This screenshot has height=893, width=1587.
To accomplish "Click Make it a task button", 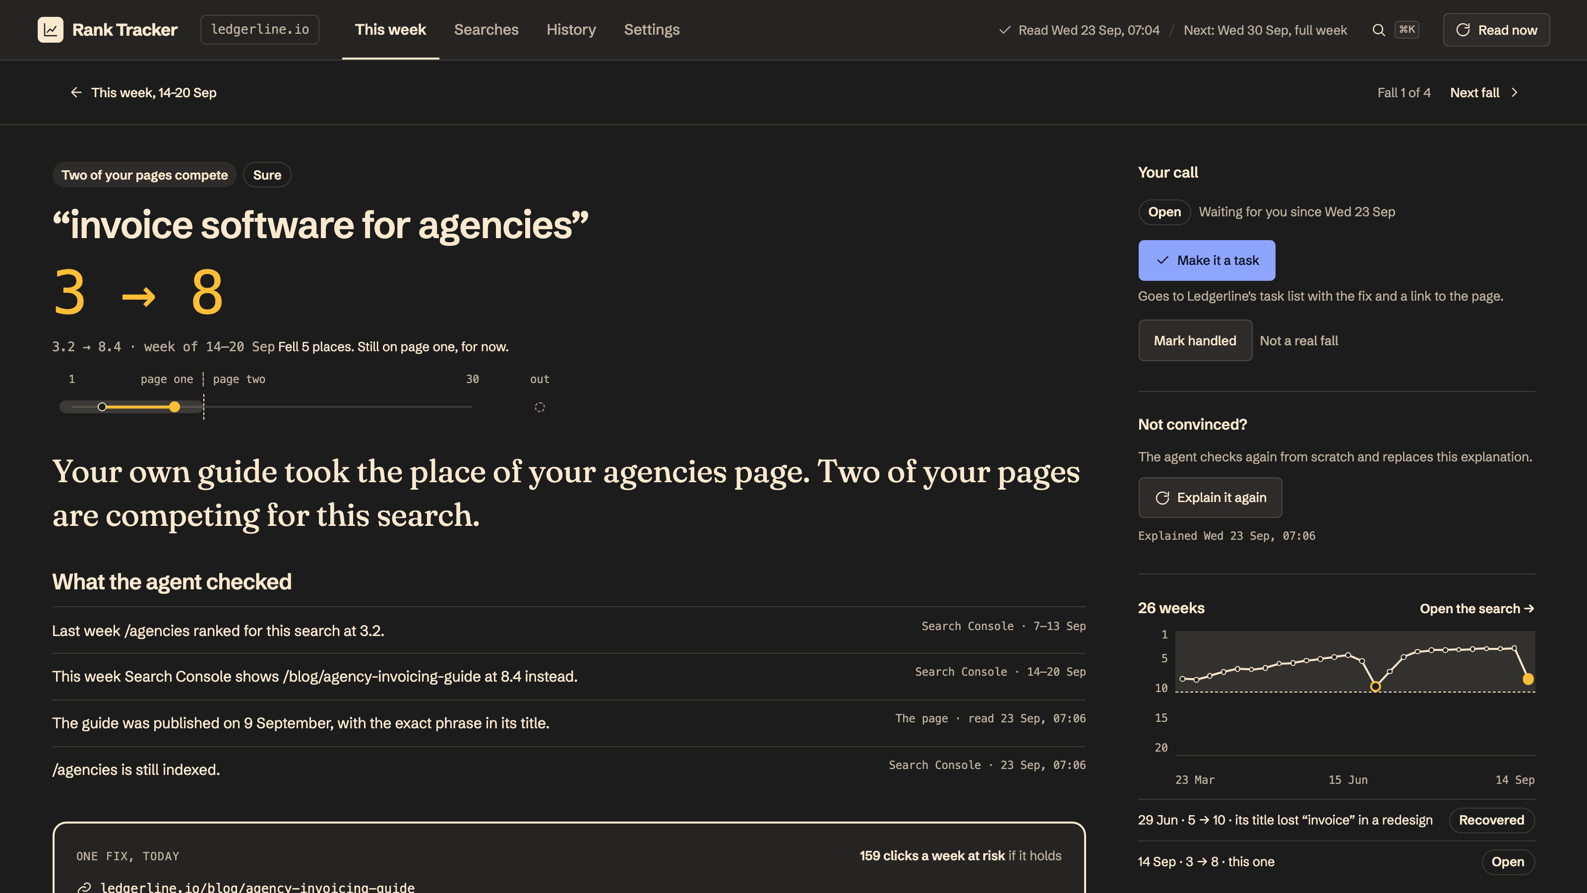I will 1207,260.
